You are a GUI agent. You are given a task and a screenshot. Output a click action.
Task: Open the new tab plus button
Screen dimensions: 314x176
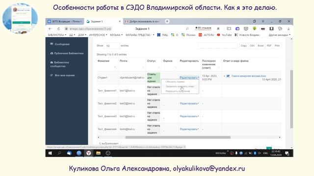pyautogui.click(x=167, y=22)
